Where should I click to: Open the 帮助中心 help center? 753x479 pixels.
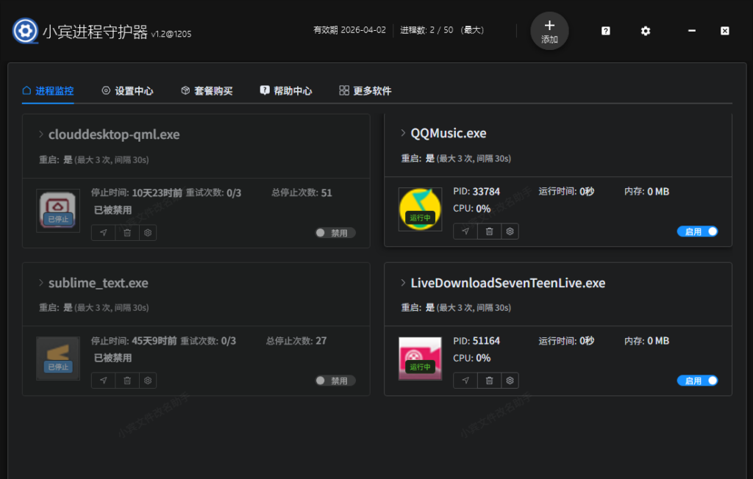point(286,90)
